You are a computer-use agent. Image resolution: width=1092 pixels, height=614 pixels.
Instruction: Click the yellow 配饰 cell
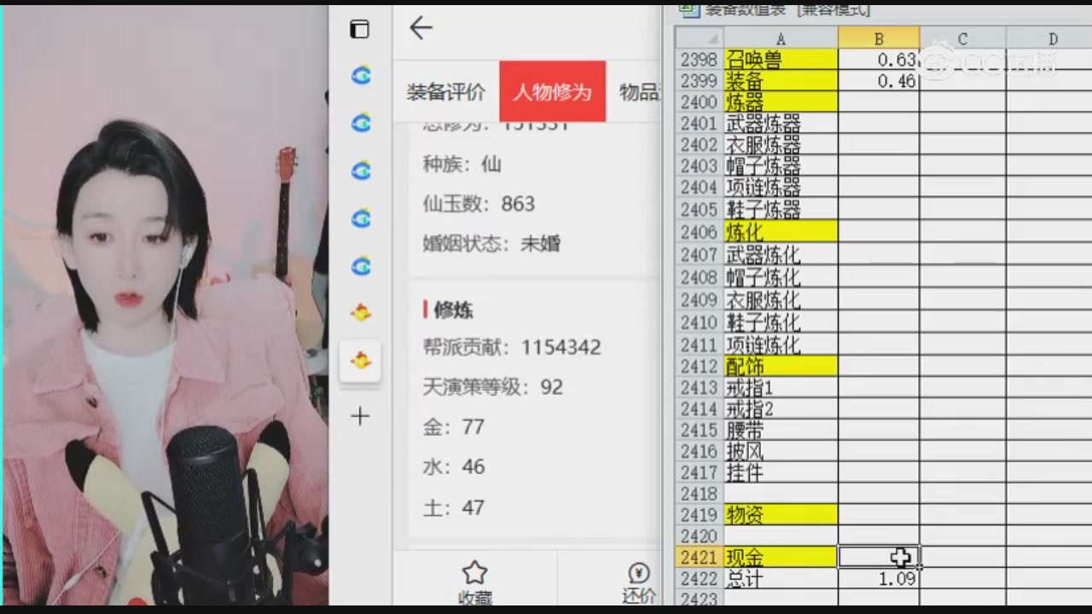pyautogui.click(x=781, y=367)
